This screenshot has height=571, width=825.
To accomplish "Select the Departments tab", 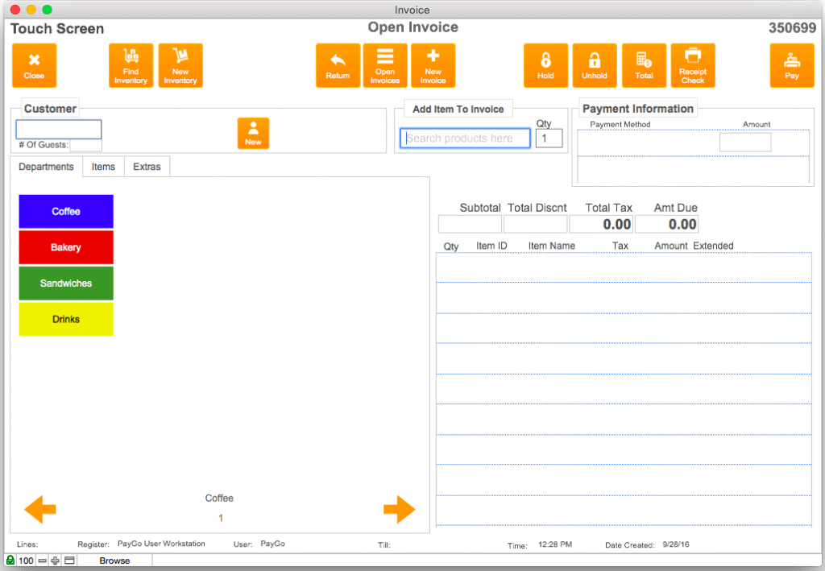I will click(x=46, y=167).
